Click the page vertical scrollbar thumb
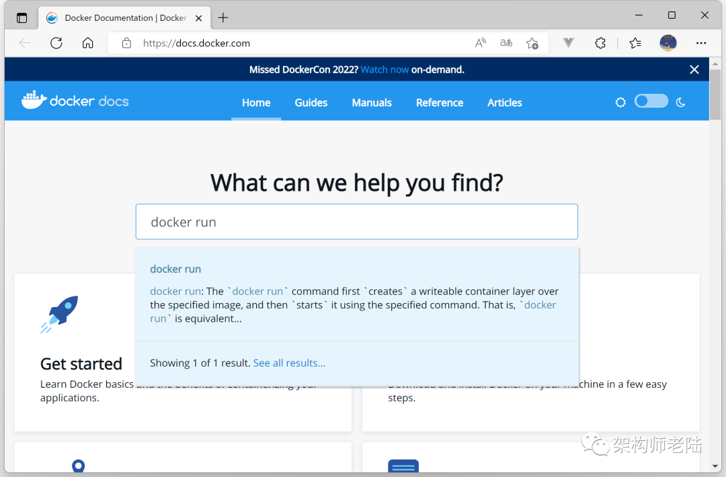The height and width of the screenshot is (477, 726). (x=715, y=94)
